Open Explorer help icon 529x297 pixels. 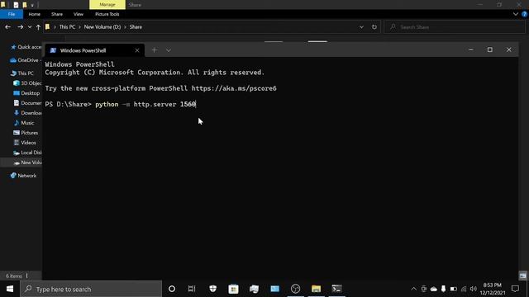pos(525,14)
